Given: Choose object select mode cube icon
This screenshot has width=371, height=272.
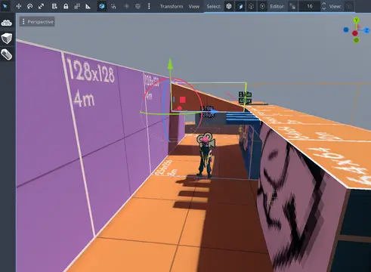Looking at the screenshot, I should (x=229, y=6).
